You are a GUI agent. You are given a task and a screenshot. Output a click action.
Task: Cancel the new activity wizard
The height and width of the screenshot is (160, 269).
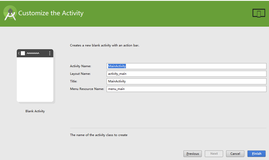tap(235, 154)
